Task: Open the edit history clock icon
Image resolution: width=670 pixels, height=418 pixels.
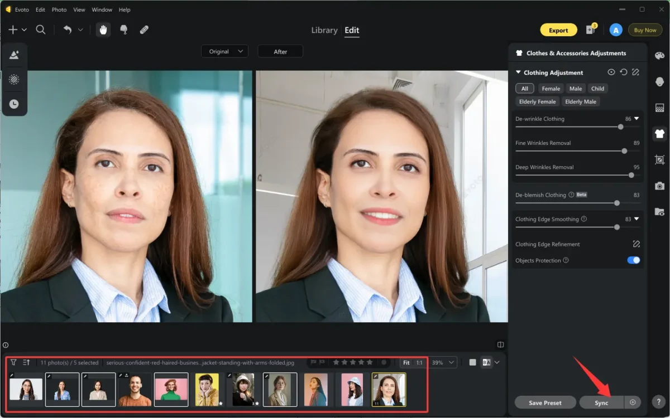Action: (x=14, y=104)
